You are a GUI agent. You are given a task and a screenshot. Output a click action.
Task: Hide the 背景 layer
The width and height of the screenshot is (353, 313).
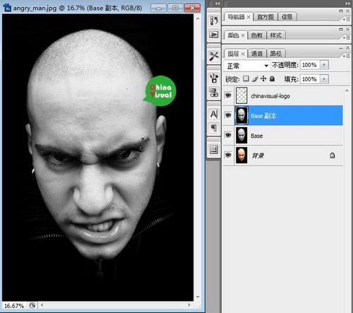click(x=228, y=155)
